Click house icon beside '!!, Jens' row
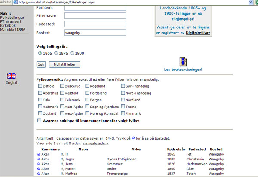 (39, 164)
